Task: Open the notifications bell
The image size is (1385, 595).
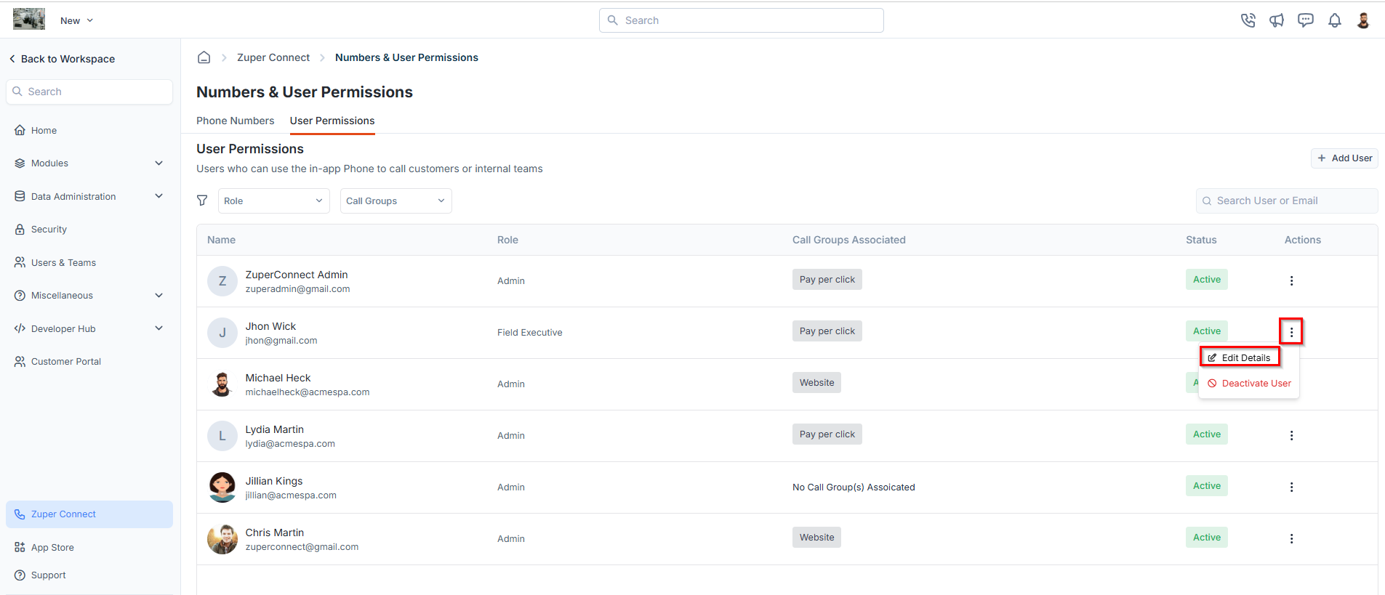Action: point(1335,20)
